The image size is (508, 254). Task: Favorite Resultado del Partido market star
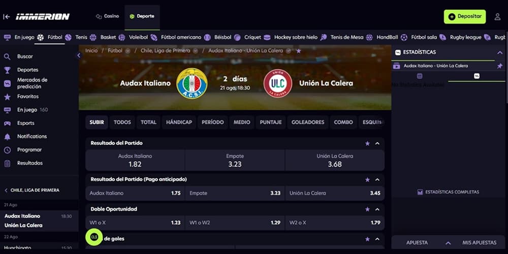coord(367,143)
